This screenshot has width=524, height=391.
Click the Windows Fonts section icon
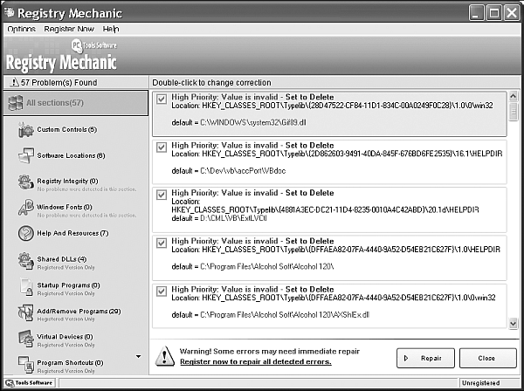coord(24,209)
